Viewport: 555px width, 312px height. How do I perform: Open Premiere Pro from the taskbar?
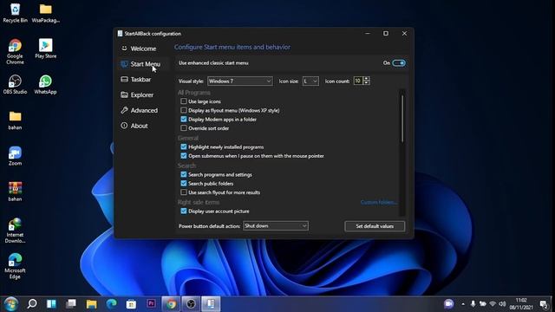point(151,304)
